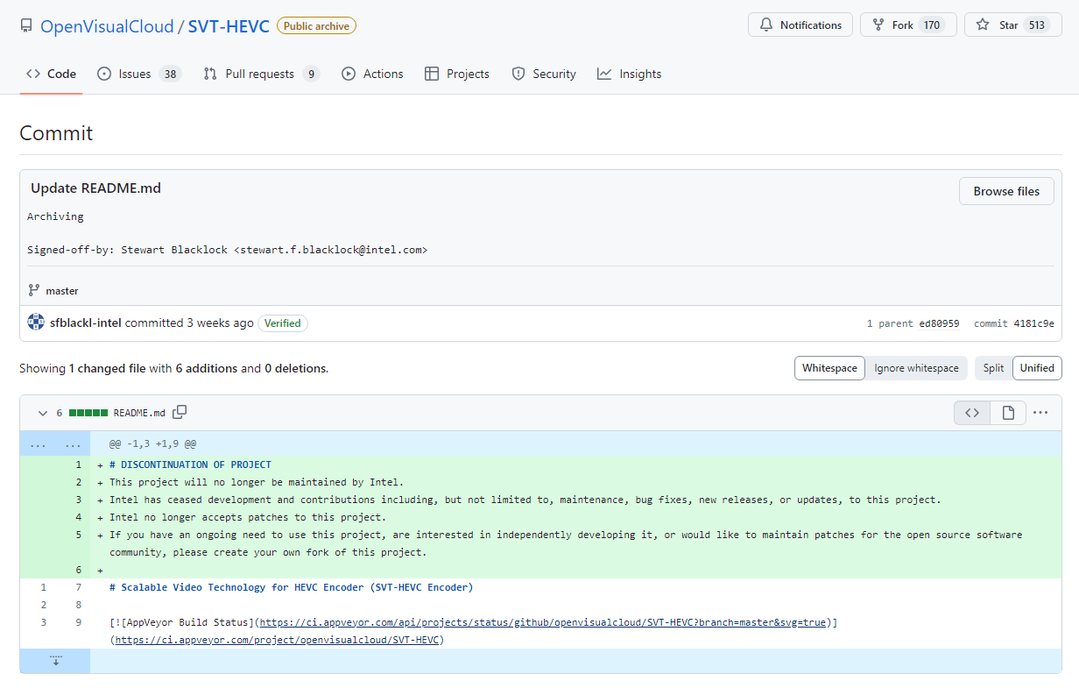The width and height of the screenshot is (1079, 688).
Task: Click the Public archive badge
Action: [316, 26]
